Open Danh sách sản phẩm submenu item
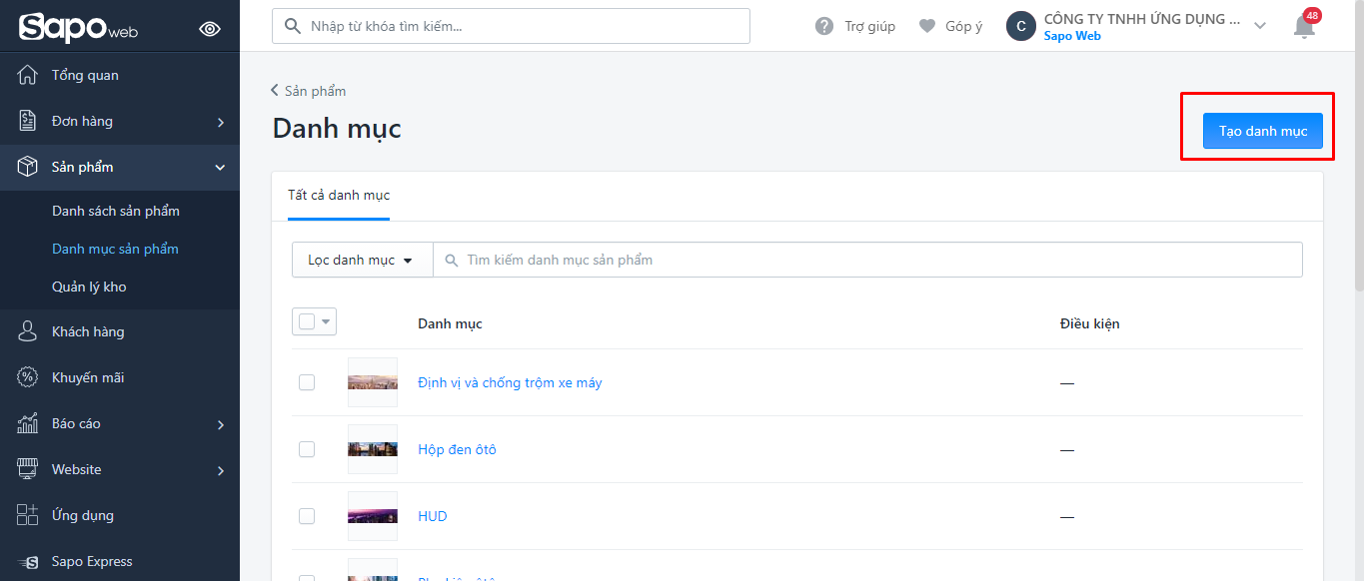Image resolution: width=1364 pixels, height=581 pixels. tap(116, 211)
